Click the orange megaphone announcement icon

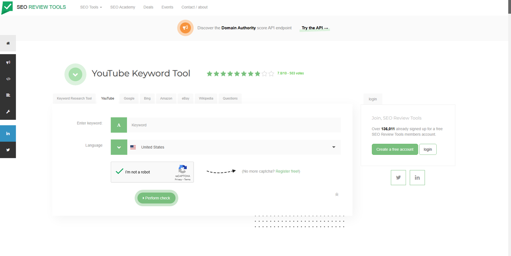pos(185,28)
